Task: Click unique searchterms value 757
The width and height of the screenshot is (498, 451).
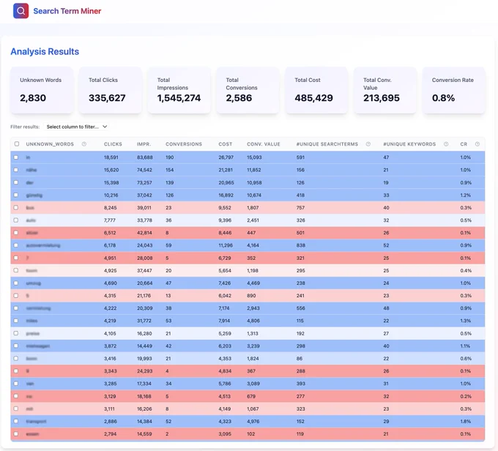Action: click(x=300, y=208)
